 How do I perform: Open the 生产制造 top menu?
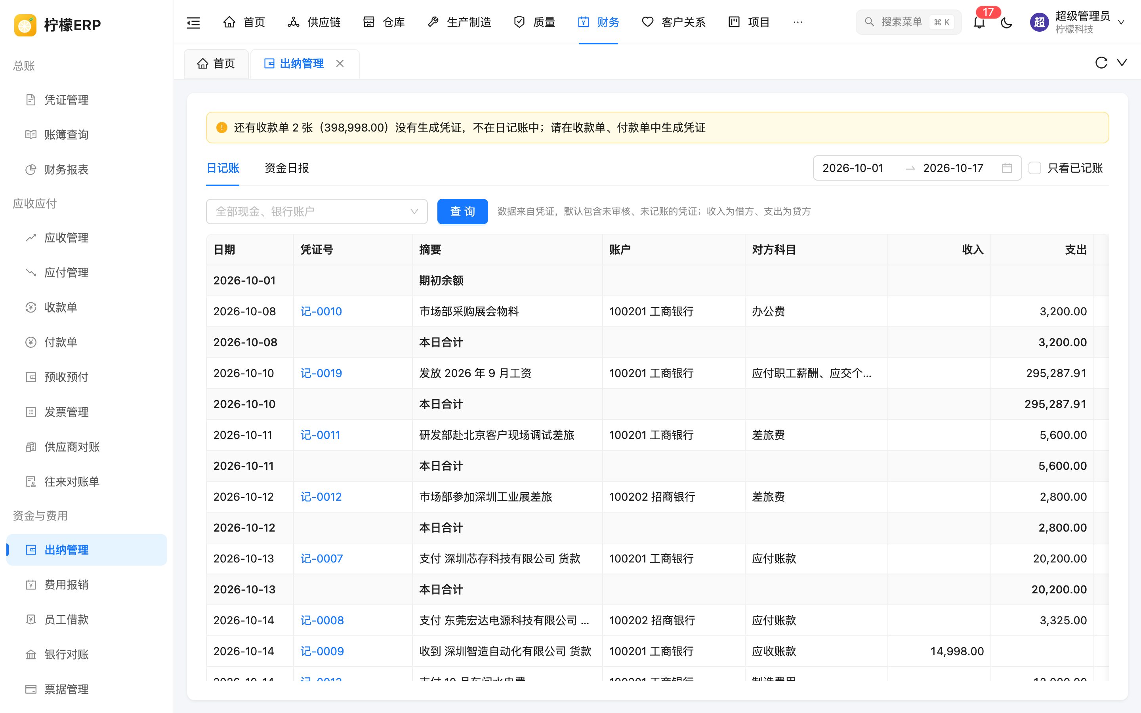(x=459, y=22)
